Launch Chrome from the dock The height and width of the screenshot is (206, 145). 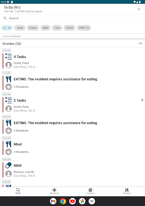(x=63, y=201)
